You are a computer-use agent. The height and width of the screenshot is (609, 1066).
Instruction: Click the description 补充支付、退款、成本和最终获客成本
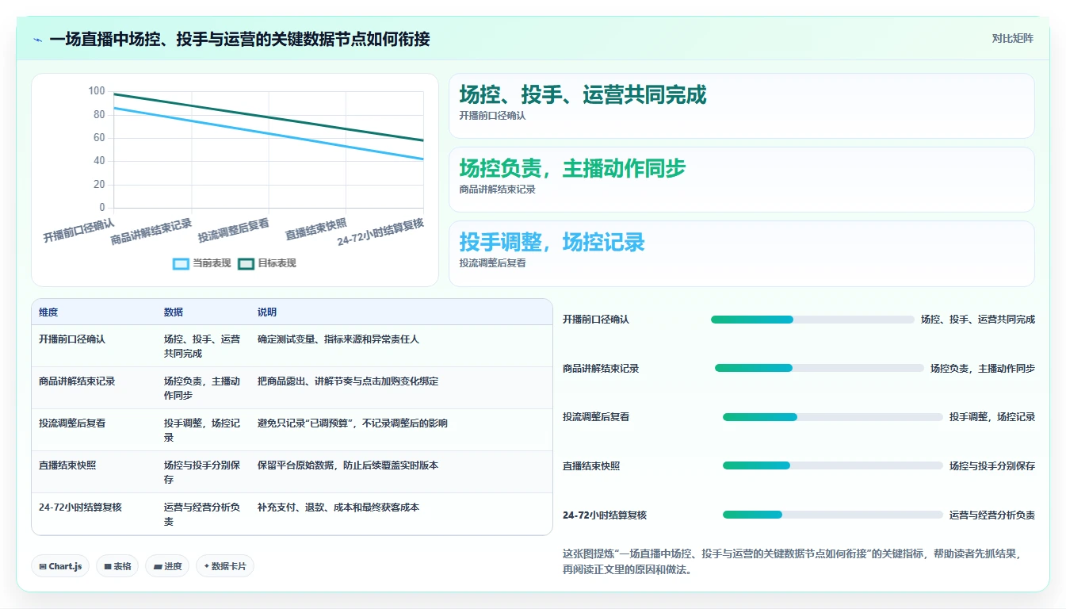point(338,507)
